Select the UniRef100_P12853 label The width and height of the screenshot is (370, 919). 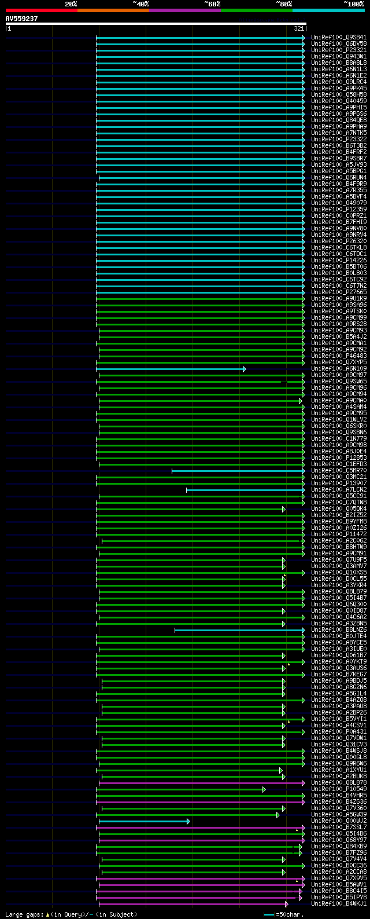tap(339, 458)
